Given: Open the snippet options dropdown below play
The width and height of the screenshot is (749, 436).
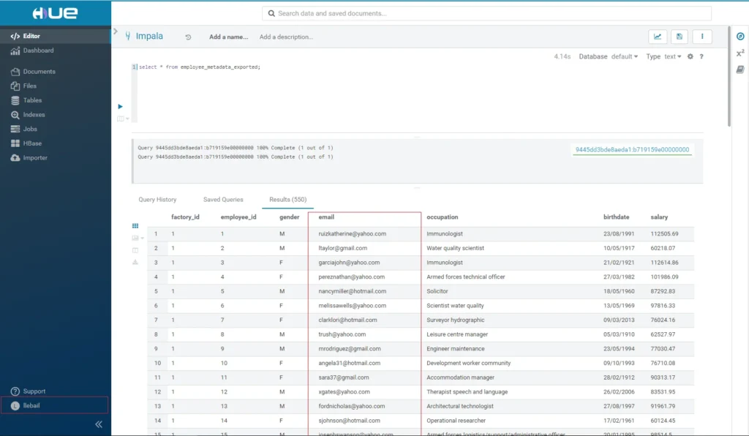Looking at the screenshot, I should (x=123, y=119).
